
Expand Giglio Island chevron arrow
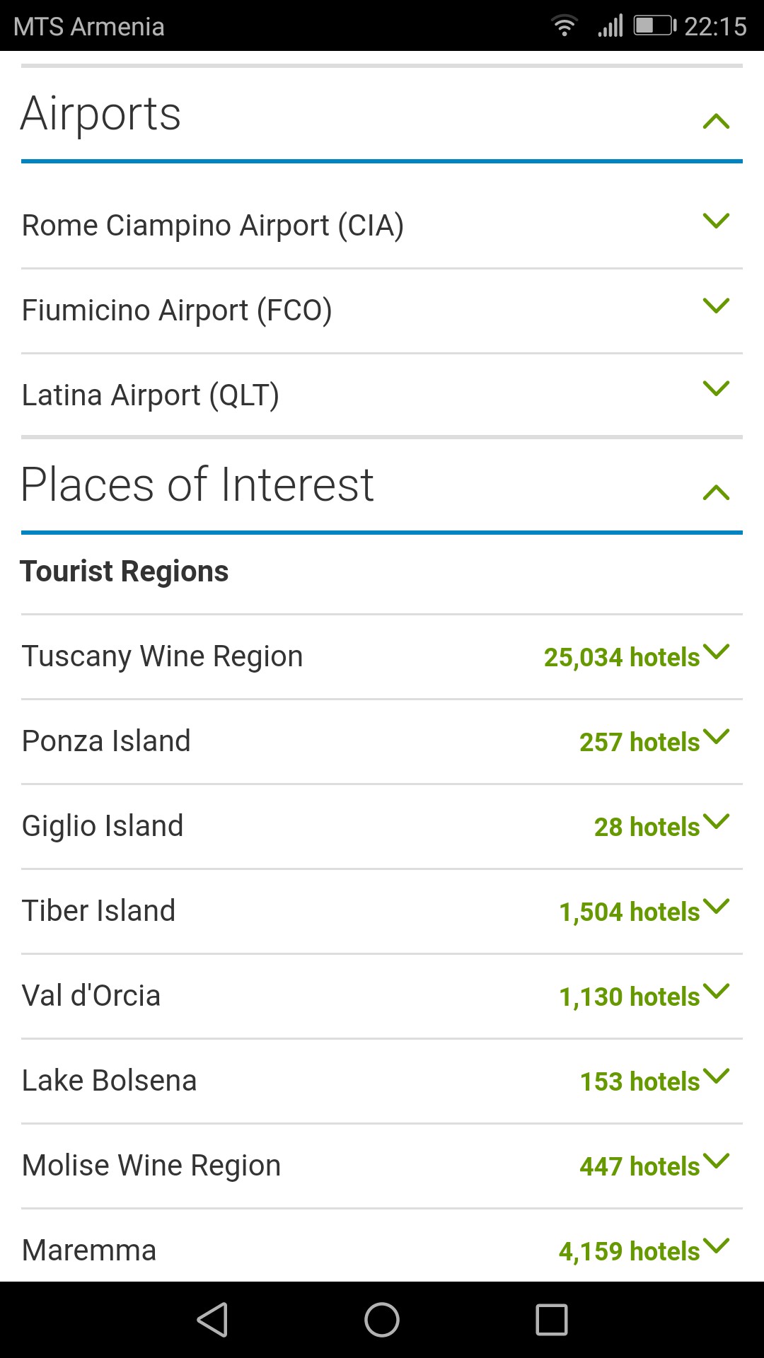(x=716, y=822)
